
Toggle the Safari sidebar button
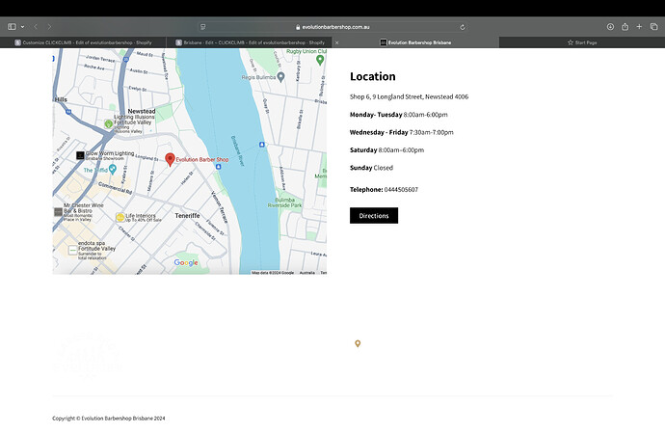coord(12,27)
